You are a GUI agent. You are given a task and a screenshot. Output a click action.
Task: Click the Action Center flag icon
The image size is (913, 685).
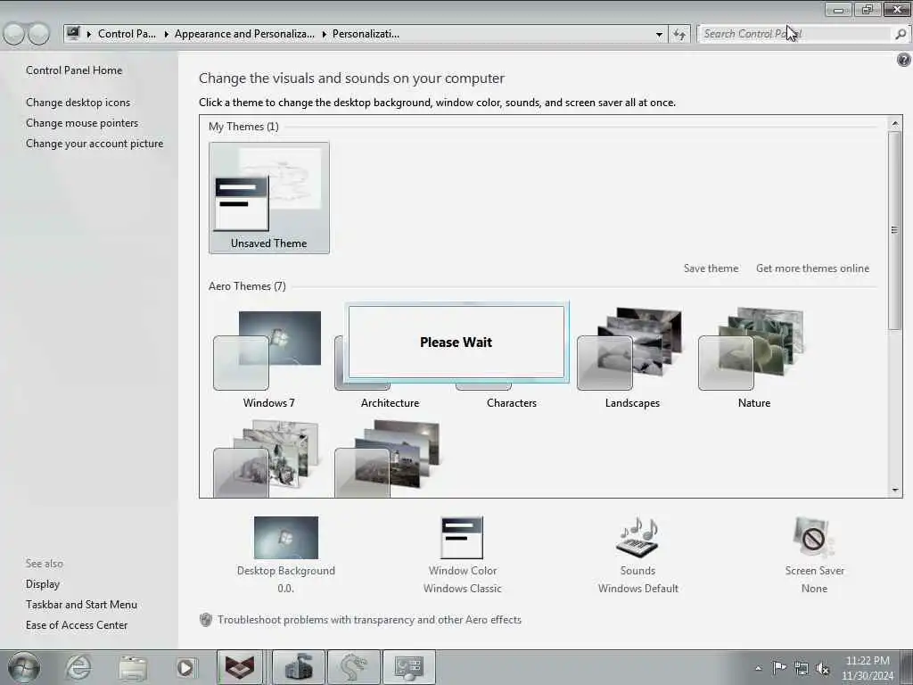point(779,667)
